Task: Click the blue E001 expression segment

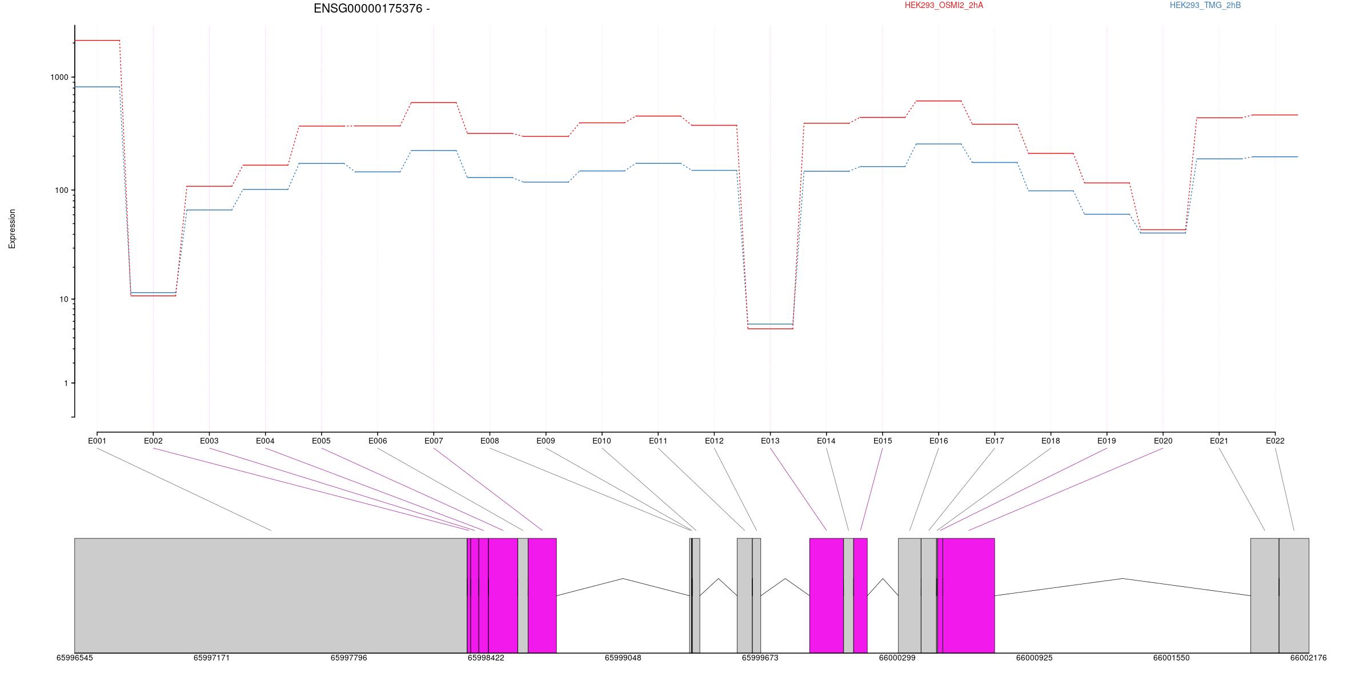Action: (97, 87)
